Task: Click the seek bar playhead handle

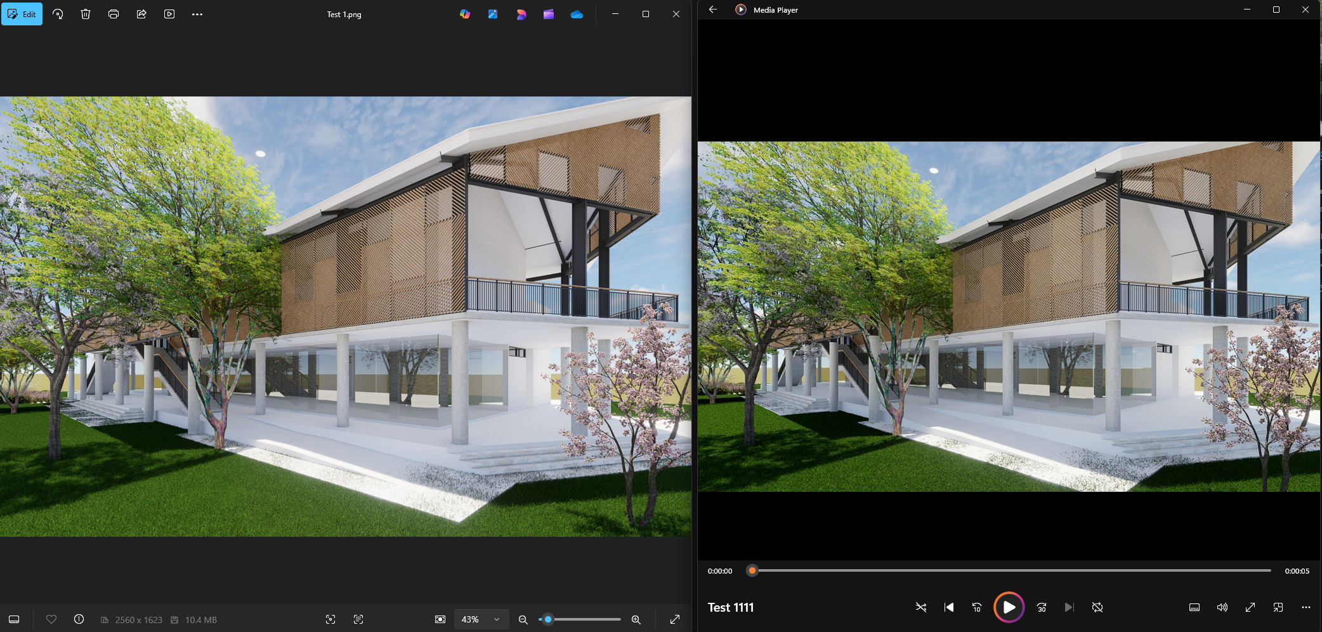Action: [752, 570]
